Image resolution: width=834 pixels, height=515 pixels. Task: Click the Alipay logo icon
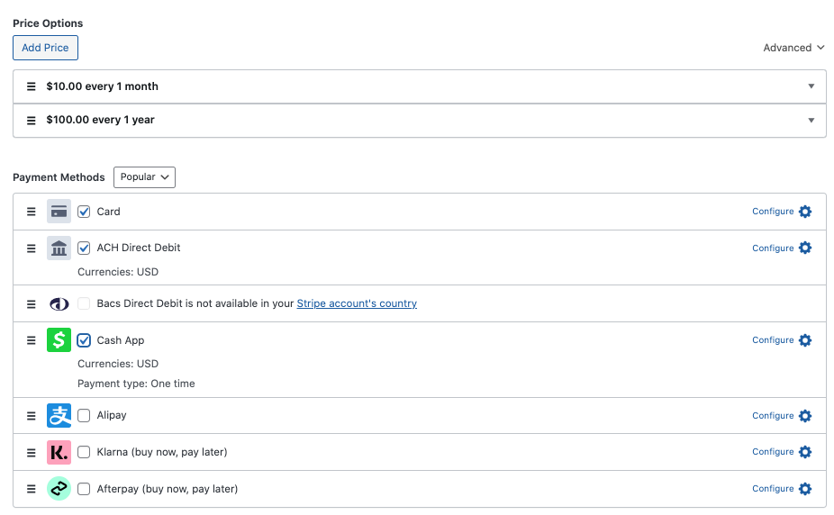(59, 416)
